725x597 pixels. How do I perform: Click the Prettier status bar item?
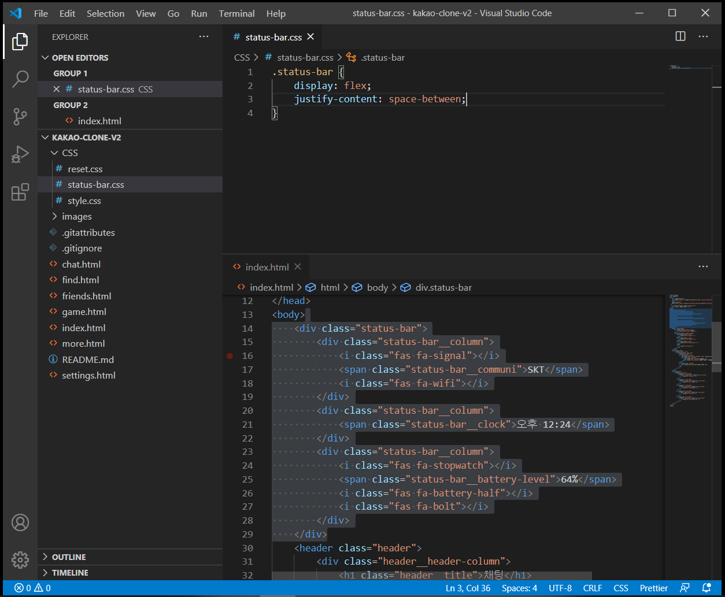(654, 588)
